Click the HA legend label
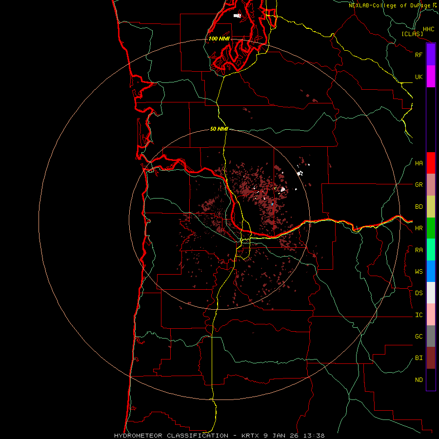 pyautogui.click(x=419, y=163)
